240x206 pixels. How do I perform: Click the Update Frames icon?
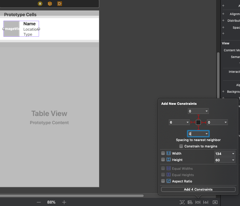[x=182, y=202]
